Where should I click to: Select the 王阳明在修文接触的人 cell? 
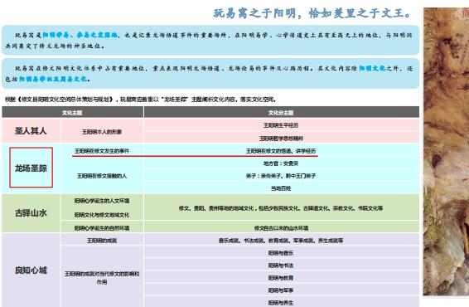[x=102, y=176]
